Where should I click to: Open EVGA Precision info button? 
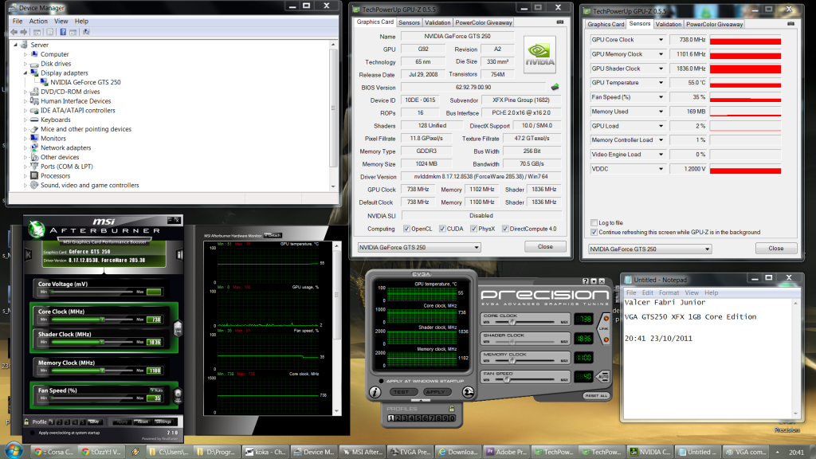click(375, 392)
